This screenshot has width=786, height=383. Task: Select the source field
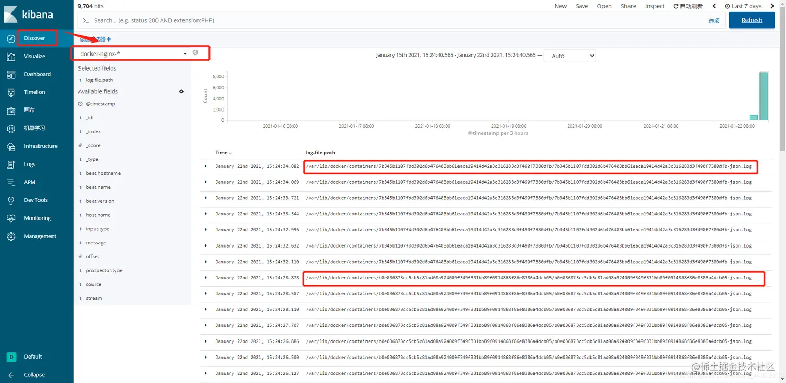click(94, 285)
